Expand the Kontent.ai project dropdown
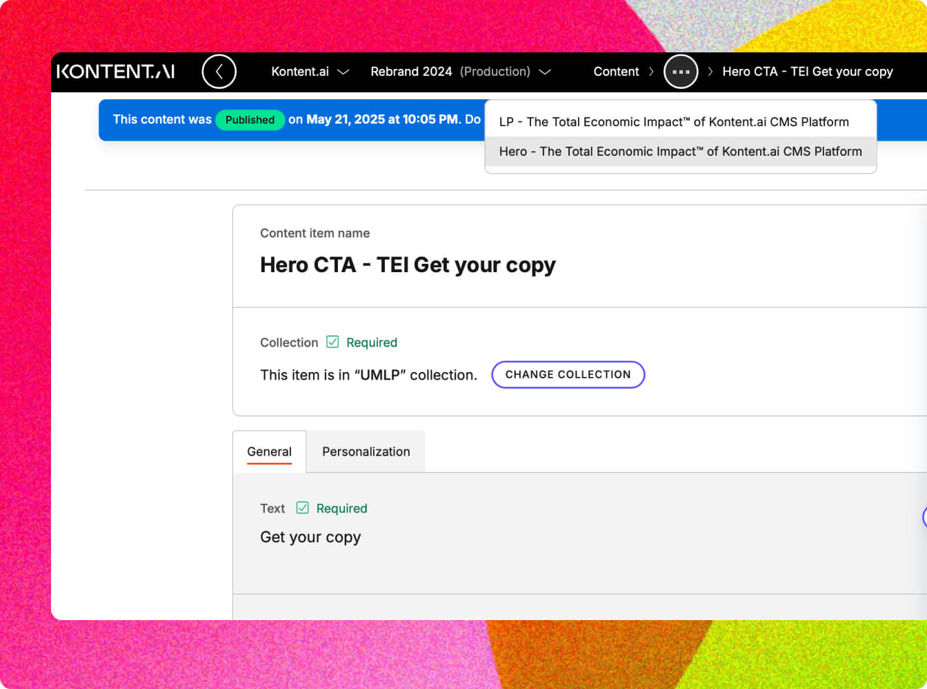The width and height of the screenshot is (927, 689). 310,72
